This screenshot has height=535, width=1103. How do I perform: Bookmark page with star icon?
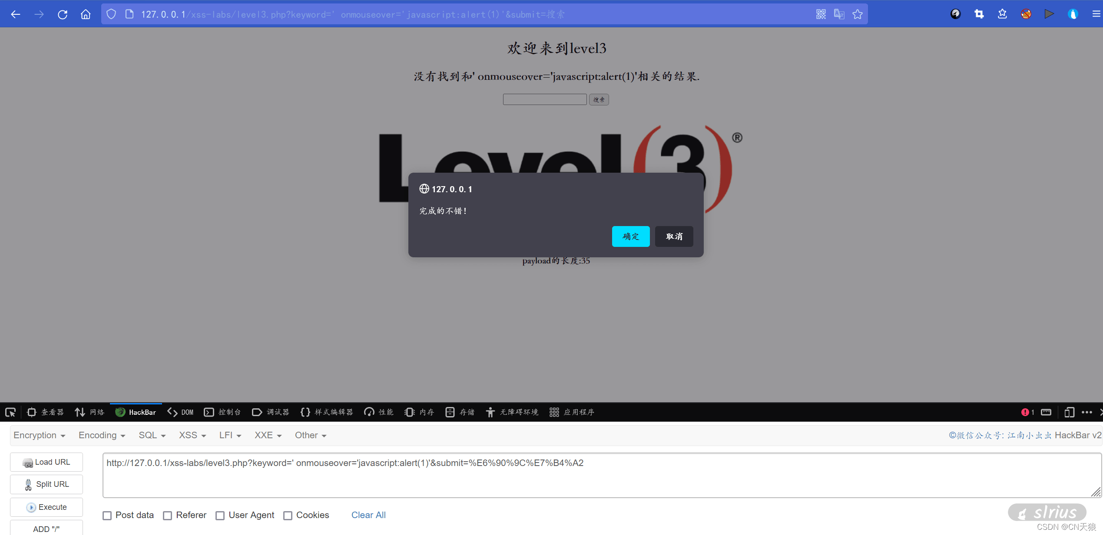858,14
